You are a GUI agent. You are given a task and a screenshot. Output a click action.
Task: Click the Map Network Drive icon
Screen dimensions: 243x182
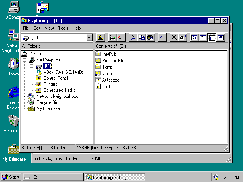(112, 38)
